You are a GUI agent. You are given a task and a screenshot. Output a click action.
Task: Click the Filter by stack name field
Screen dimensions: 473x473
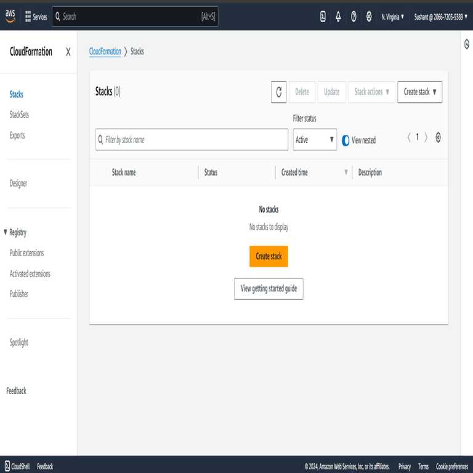pos(192,140)
